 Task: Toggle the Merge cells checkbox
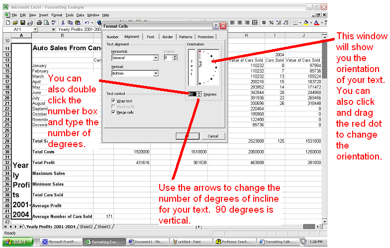pyautogui.click(x=113, y=112)
